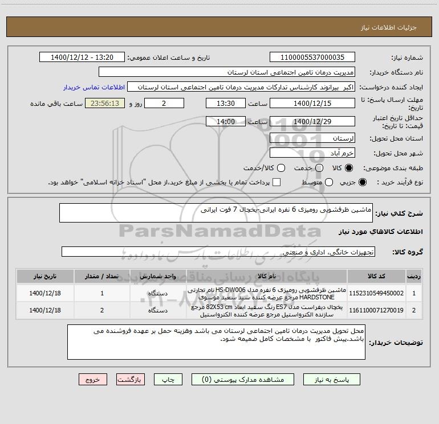Click the شرح کلی نیاز description box

(x=216, y=213)
